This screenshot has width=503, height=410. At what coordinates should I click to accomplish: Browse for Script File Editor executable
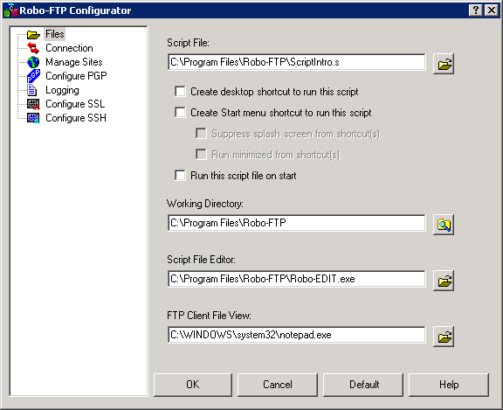[x=444, y=281]
